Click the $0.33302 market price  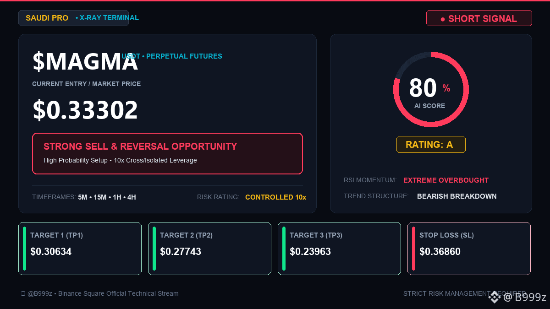coord(85,110)
